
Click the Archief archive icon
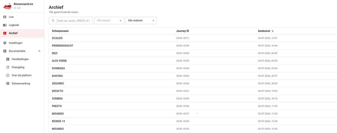[x=5, y=33]
